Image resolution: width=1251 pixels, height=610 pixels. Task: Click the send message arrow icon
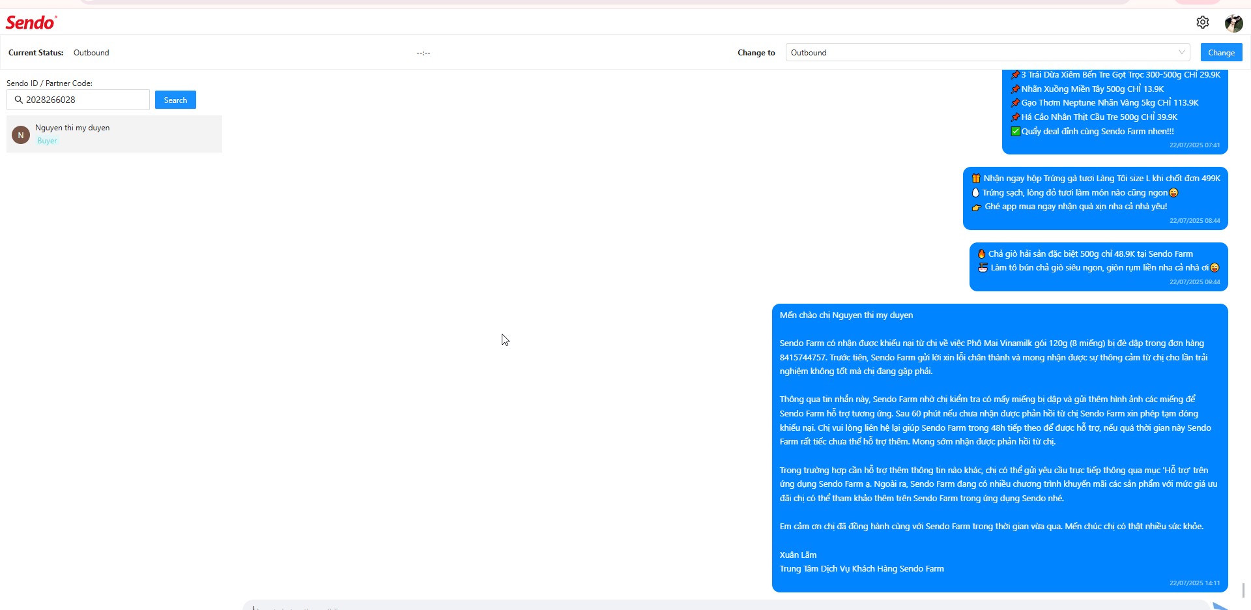tap(1220, 606)
